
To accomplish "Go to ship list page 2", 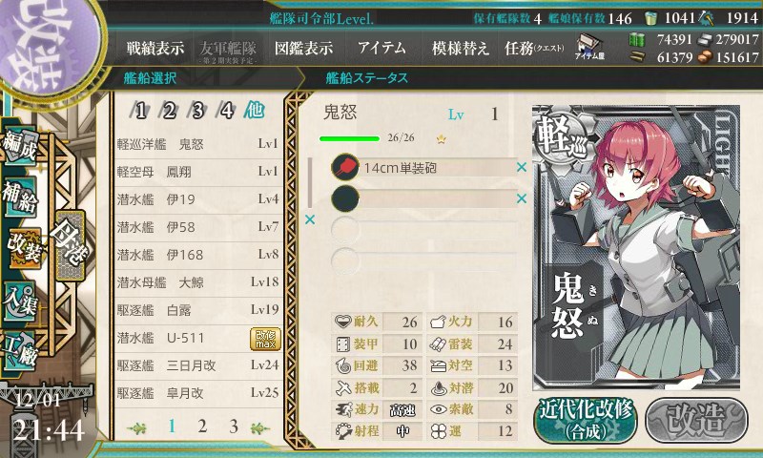I will click(x=202, y=427).
